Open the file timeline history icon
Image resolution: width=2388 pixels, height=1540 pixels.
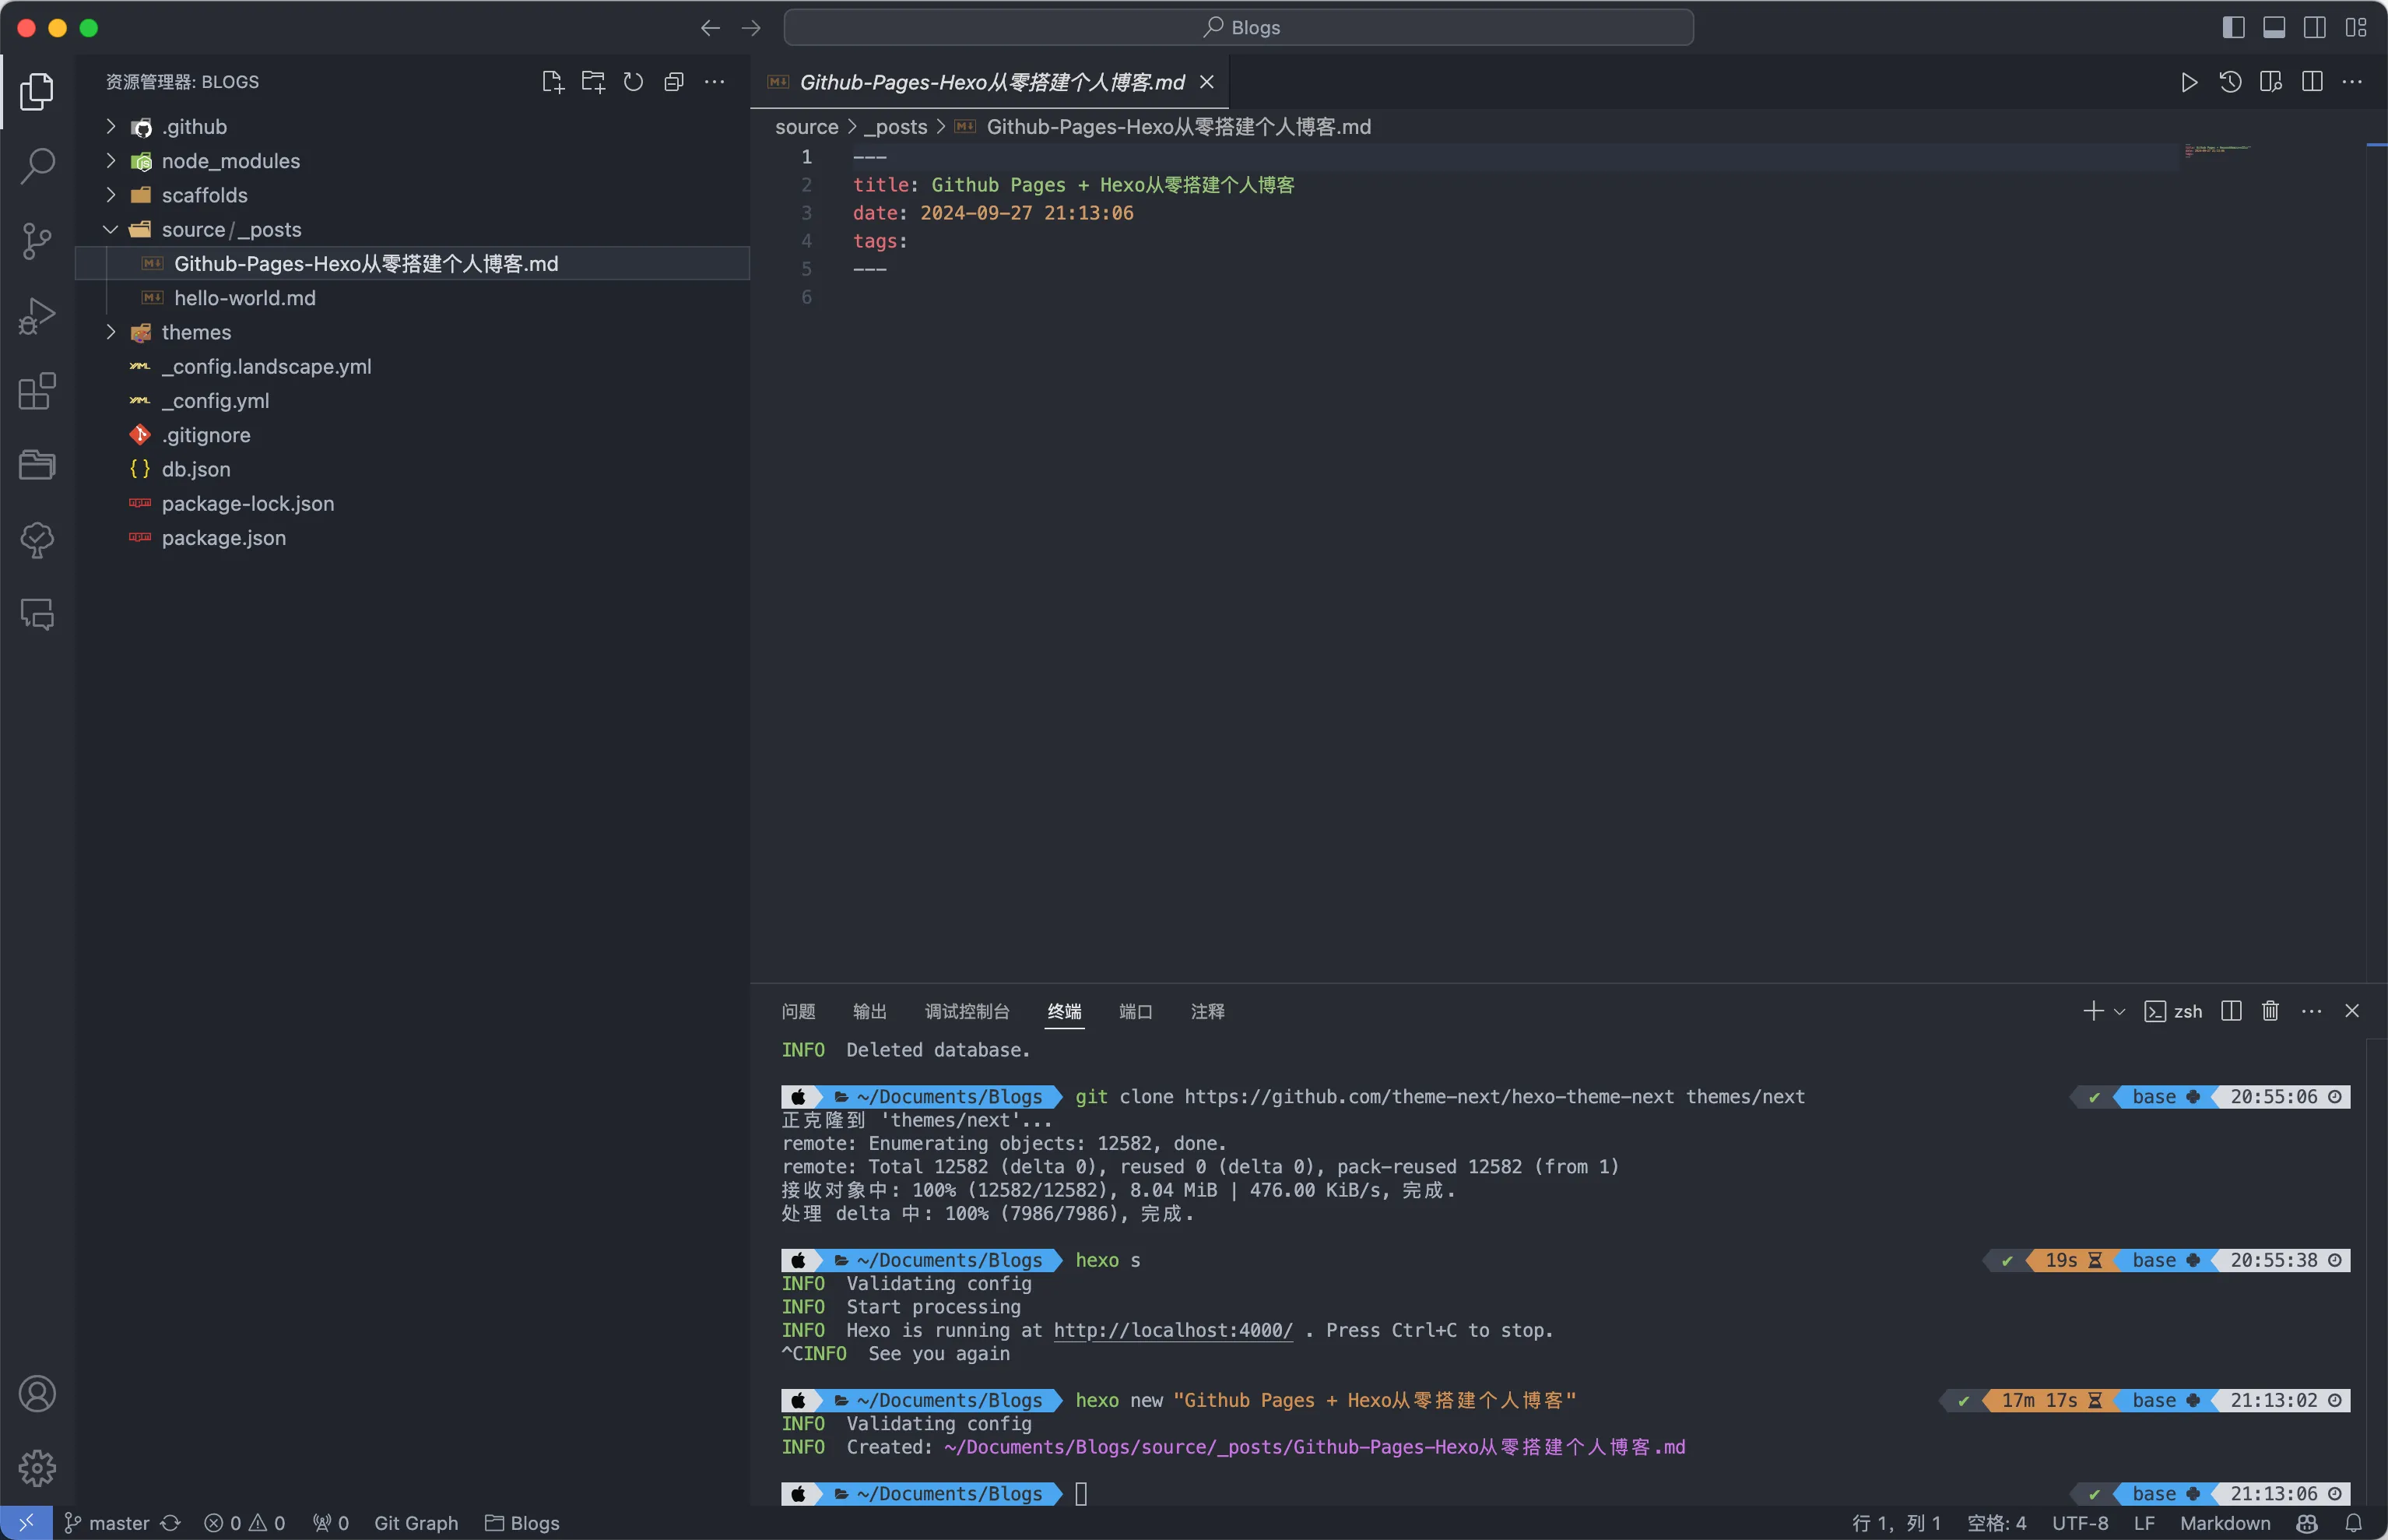2230,82
